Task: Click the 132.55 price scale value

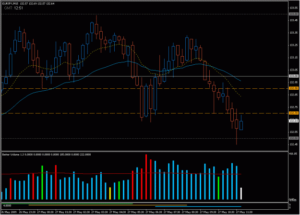Action: 294,132
